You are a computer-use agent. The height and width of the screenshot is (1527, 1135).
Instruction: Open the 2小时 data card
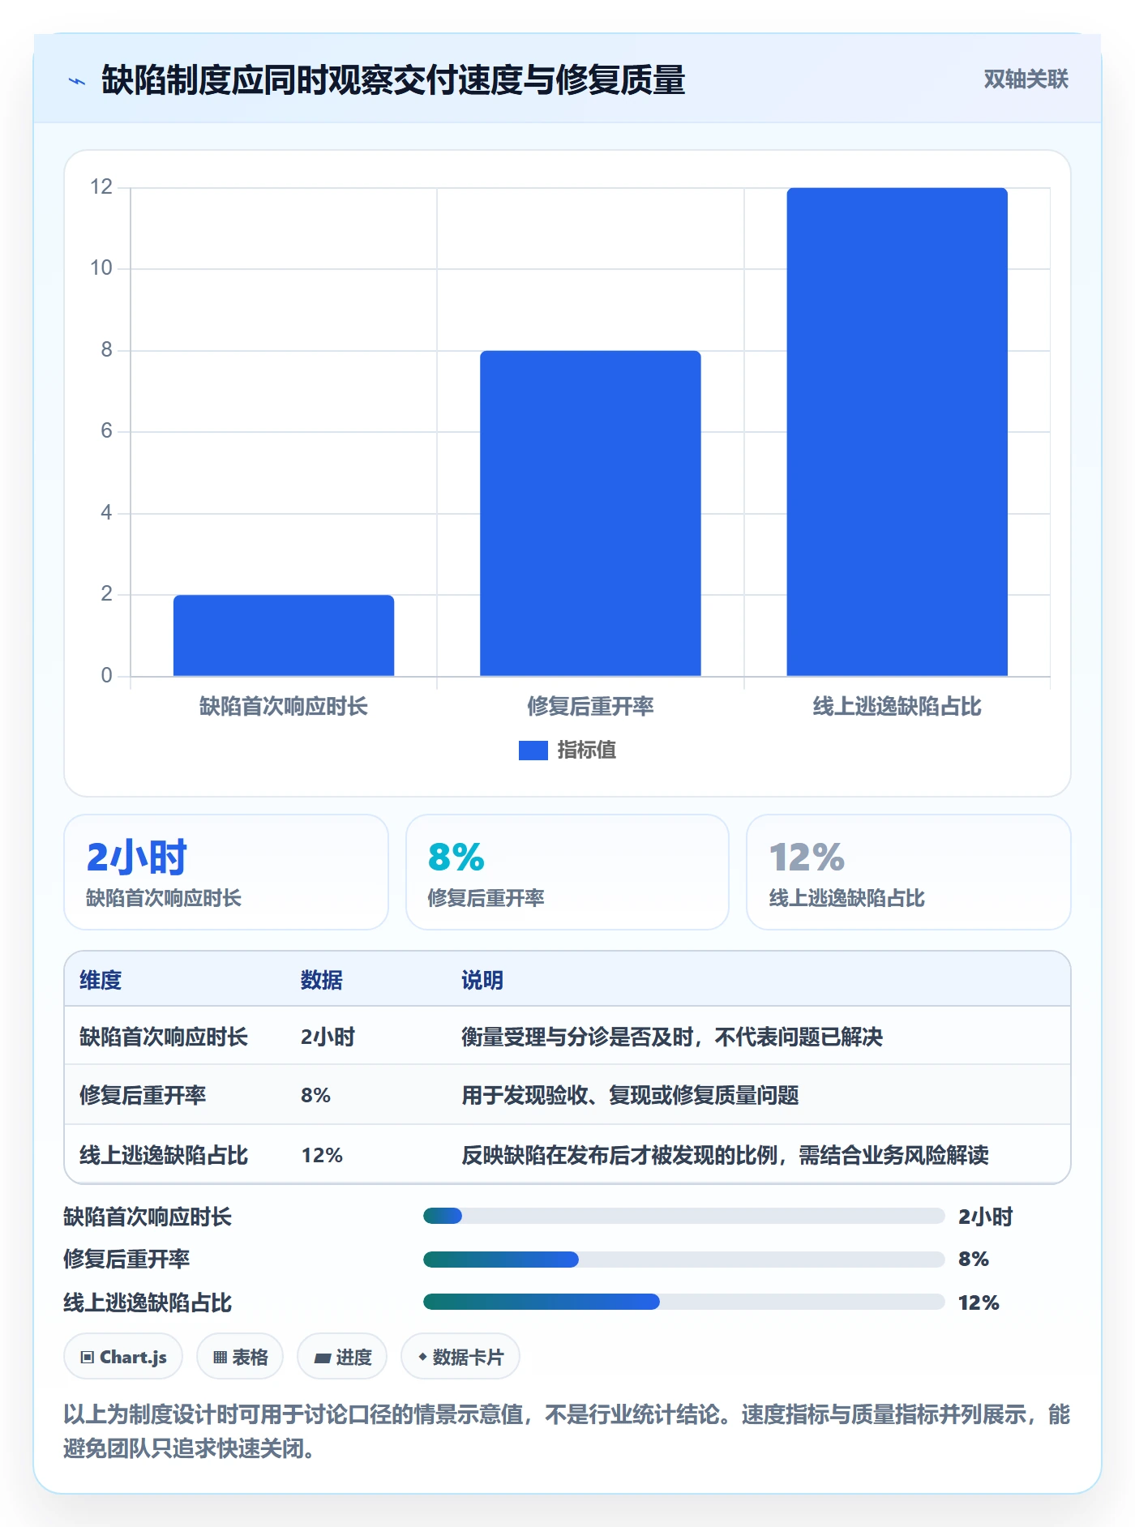click(x=226, y=872)
